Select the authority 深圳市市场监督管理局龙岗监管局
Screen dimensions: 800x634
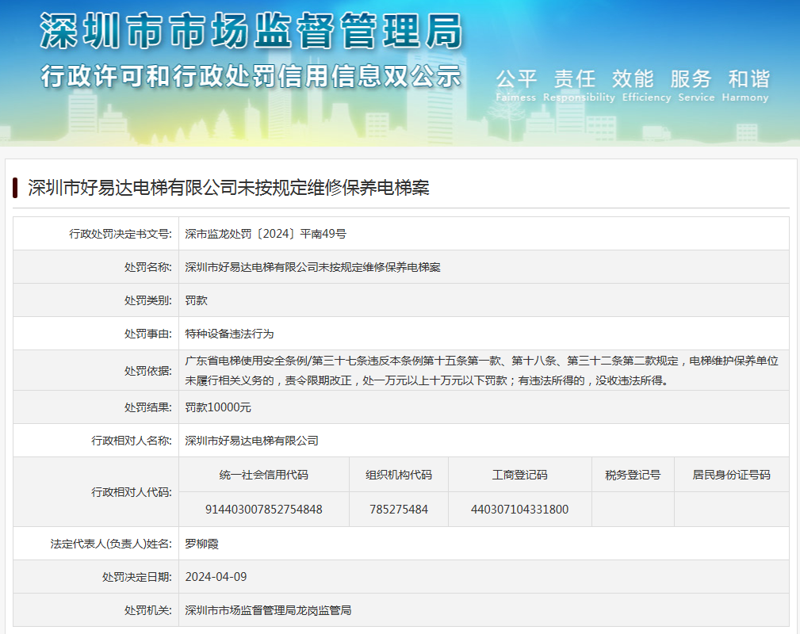coord(268,610)
